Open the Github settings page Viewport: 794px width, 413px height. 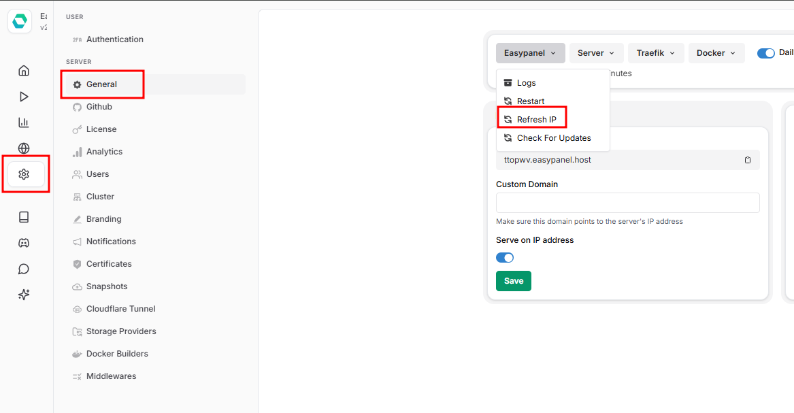pos(155,107)
